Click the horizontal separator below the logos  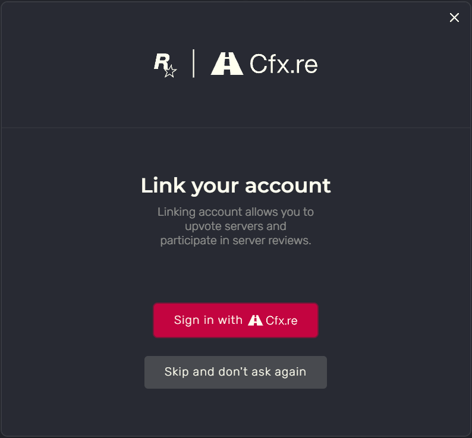(236, 128)
